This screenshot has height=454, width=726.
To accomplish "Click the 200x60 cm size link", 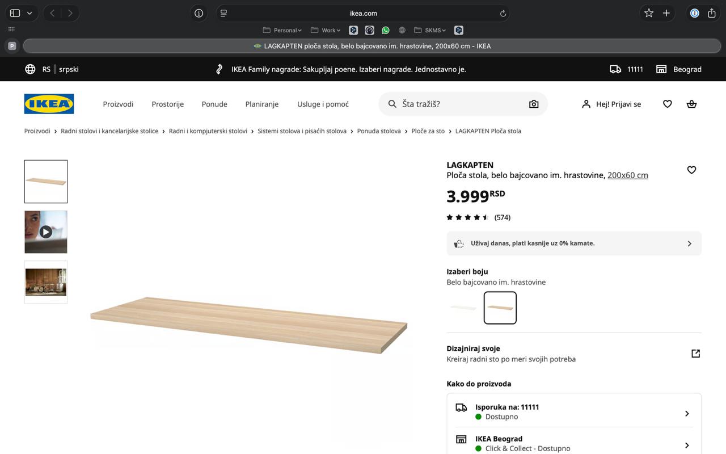I will [x=628, y=175].
